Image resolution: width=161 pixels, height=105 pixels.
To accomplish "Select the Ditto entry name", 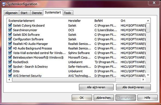I will coord(16,71).
